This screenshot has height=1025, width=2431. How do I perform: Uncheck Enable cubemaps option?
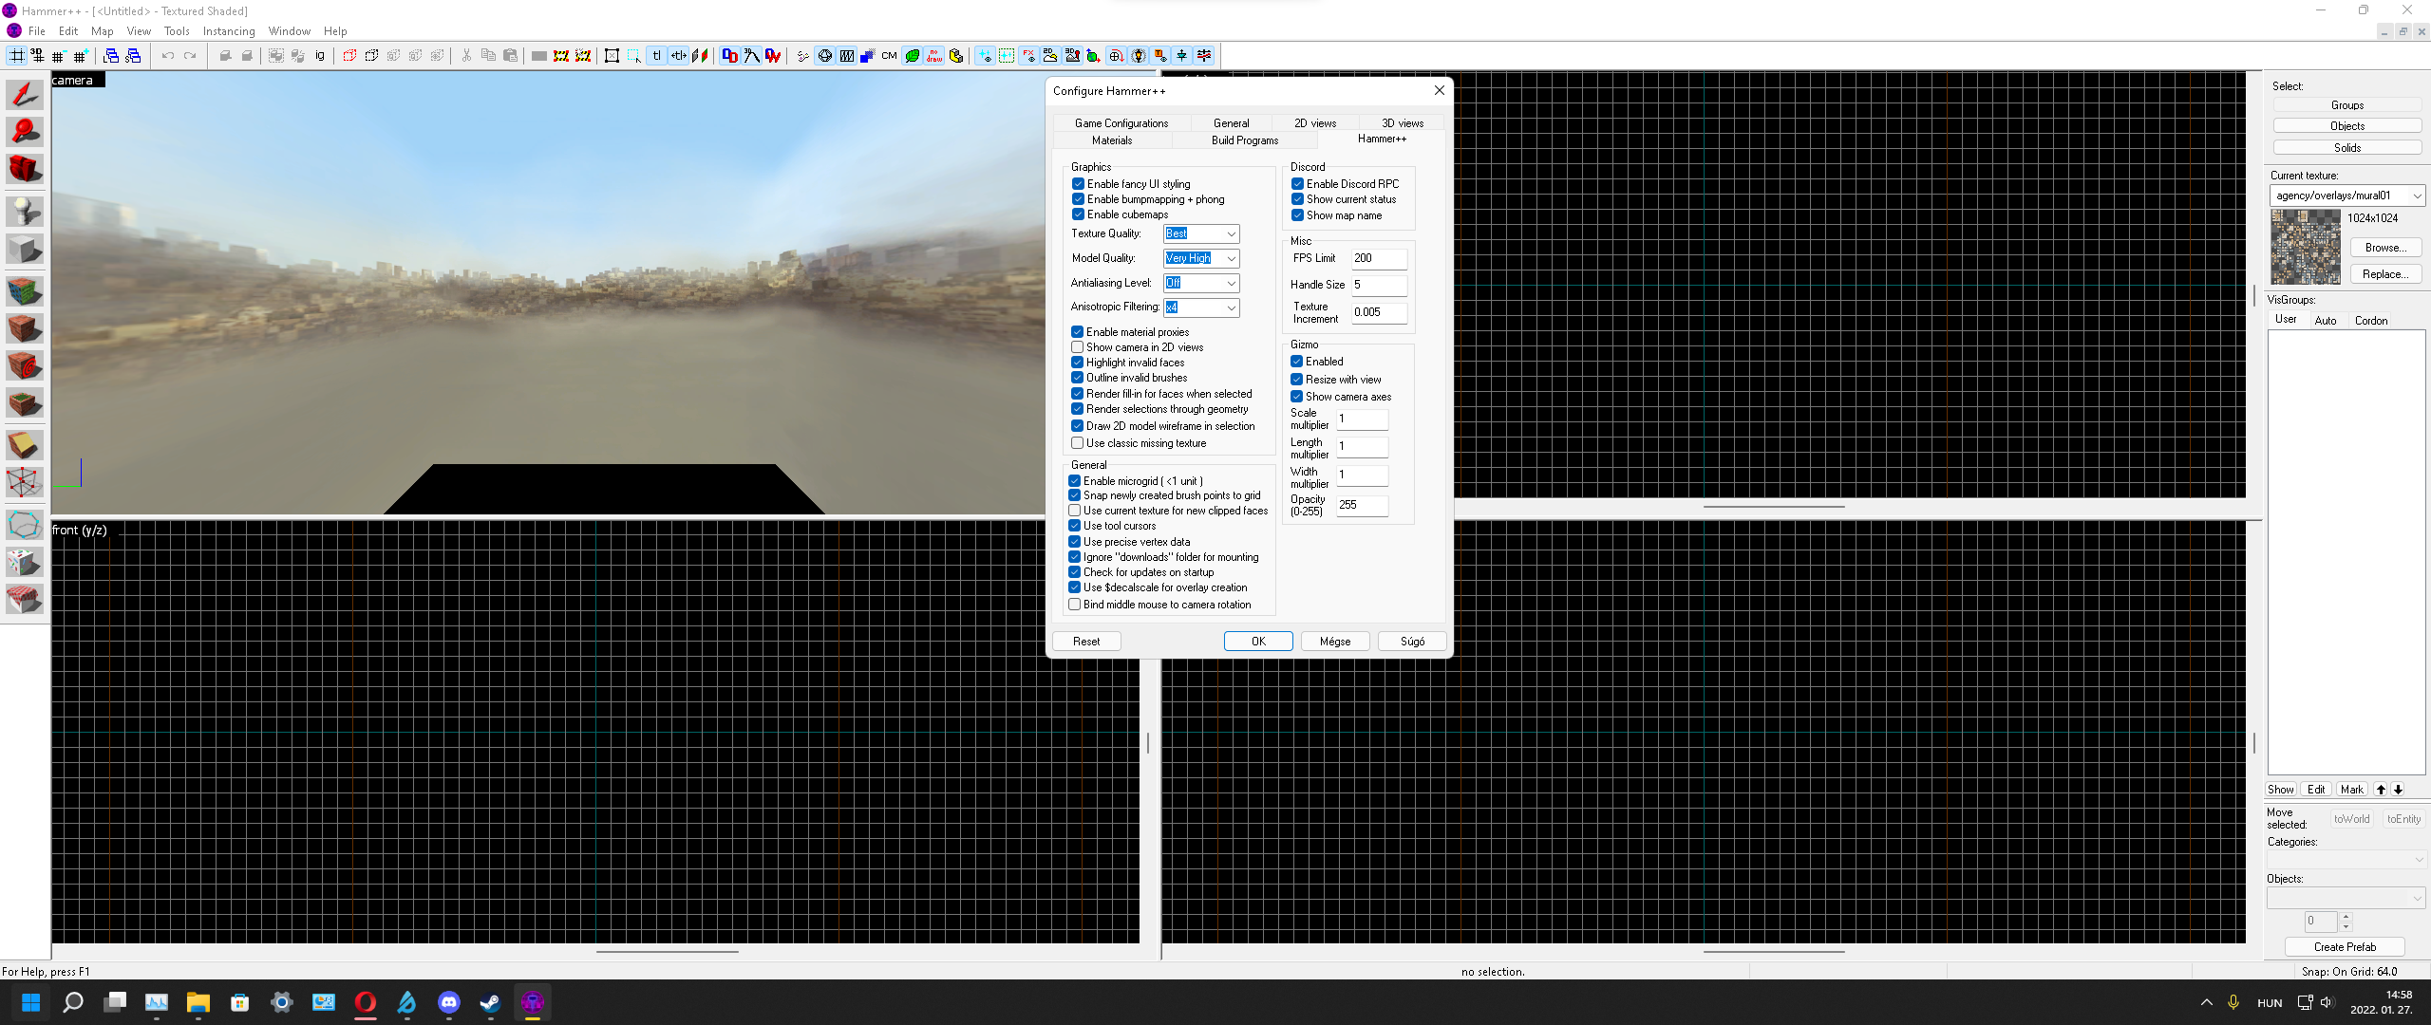(x=1078, y=214)
